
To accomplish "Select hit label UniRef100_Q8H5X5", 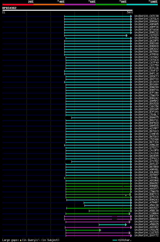I will 146,126.
